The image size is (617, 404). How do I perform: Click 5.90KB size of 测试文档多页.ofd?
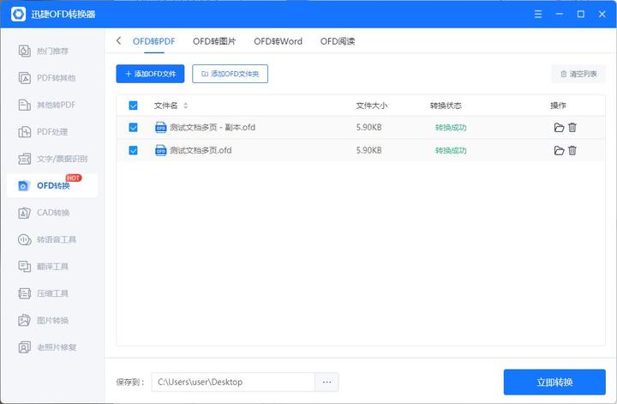(x=368, y=150)
